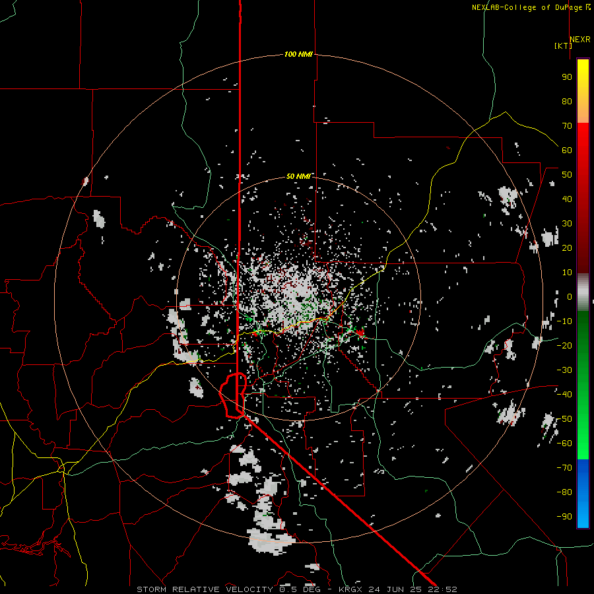Click the -20 value on velocity scale

[564, 345]
